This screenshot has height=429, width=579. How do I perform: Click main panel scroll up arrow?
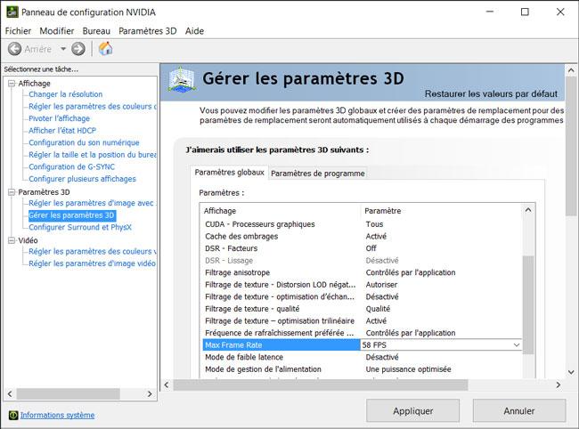pyautogui.click(x=571, y=70)
